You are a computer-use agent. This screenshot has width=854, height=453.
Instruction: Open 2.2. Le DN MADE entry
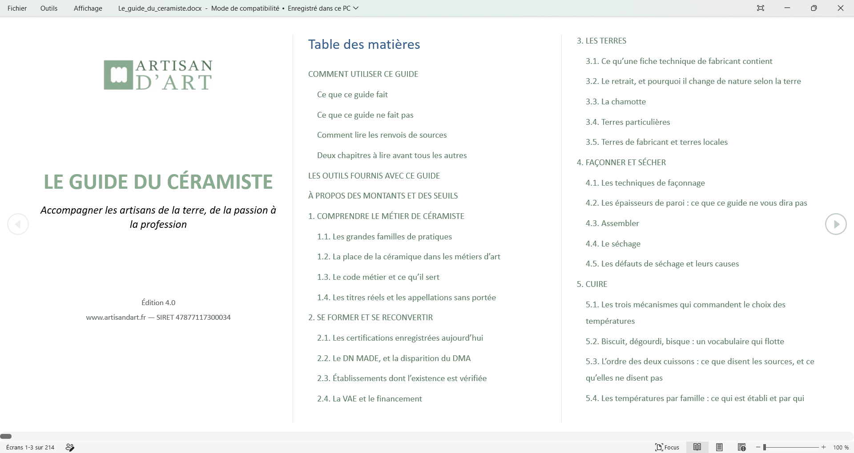coord(394,358)
